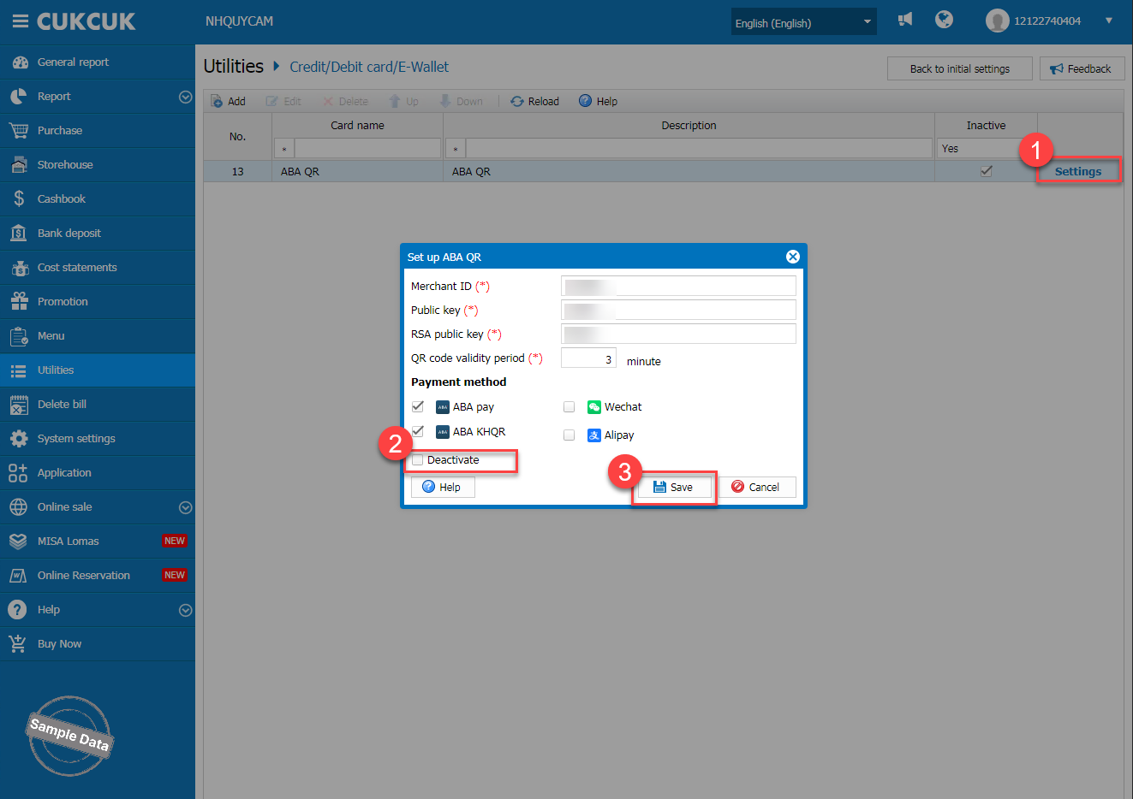
Task: Click the Menu clipboard icon
Action: (18, 336)
